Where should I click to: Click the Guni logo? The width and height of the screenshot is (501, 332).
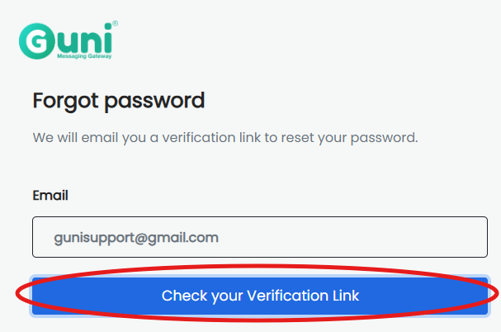[x=68, y=40]
